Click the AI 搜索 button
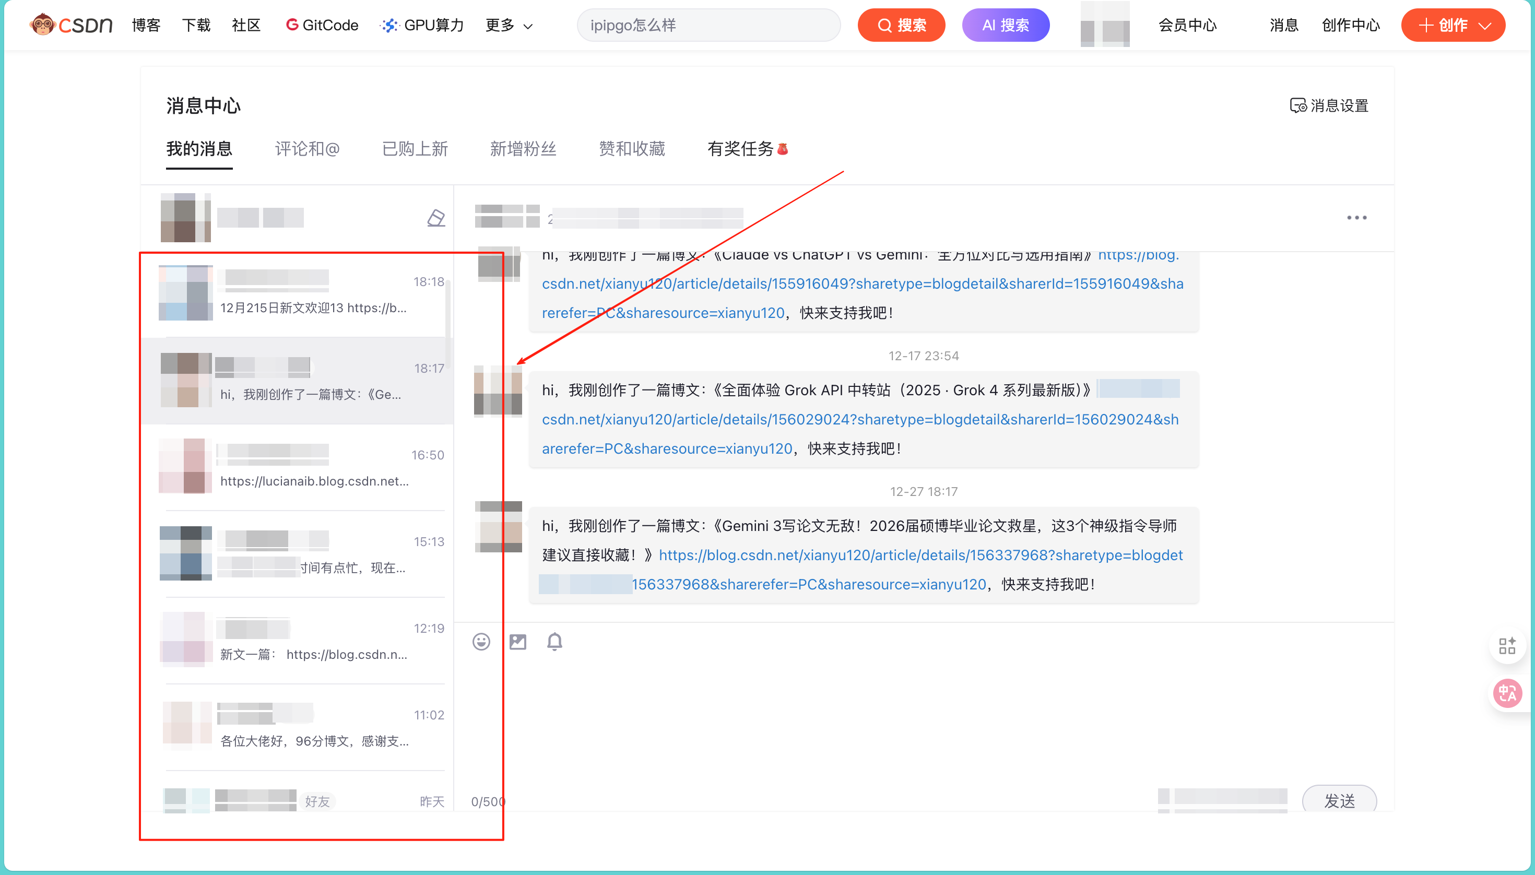 (x=1005, y=25)
